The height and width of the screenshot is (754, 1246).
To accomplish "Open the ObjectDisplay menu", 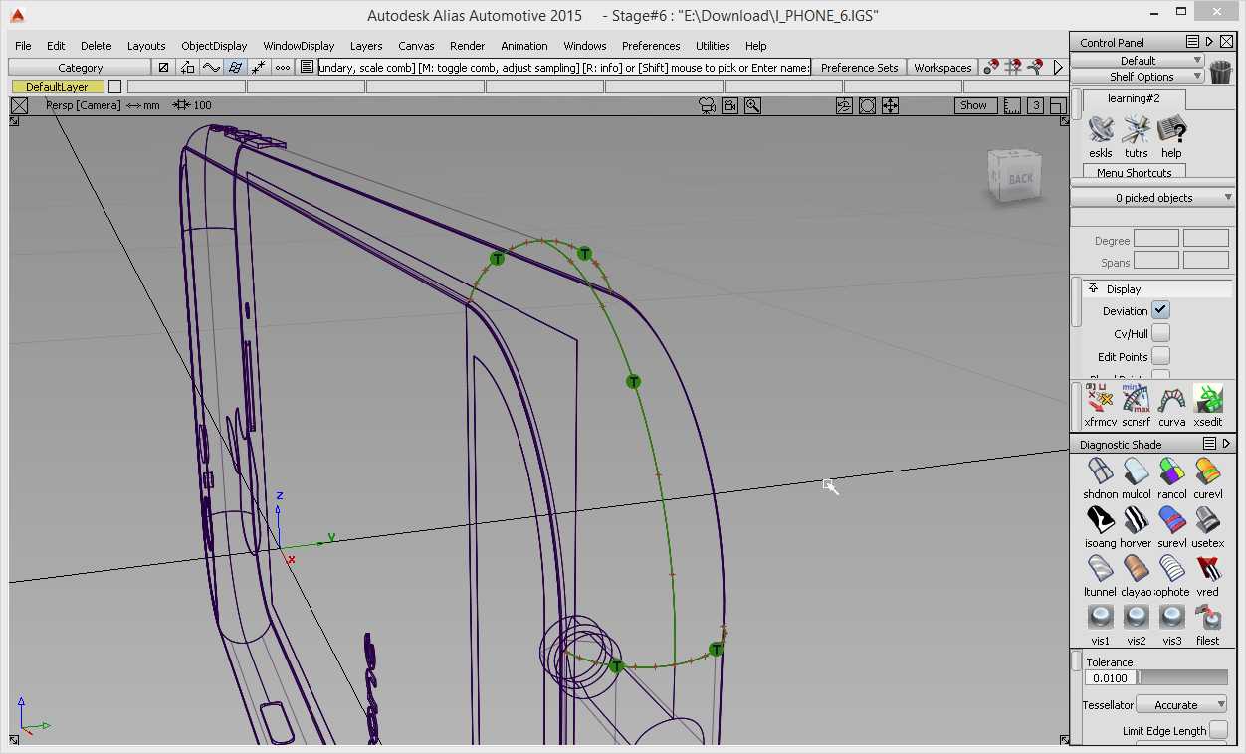I will [214, 46].
